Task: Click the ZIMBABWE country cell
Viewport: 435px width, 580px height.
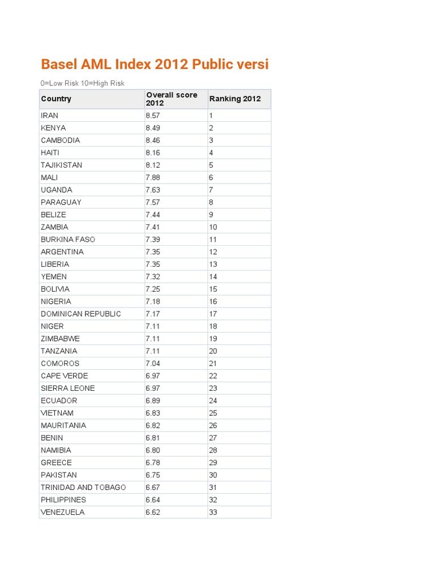Action: pyautogui.click(x=61, y=339)
